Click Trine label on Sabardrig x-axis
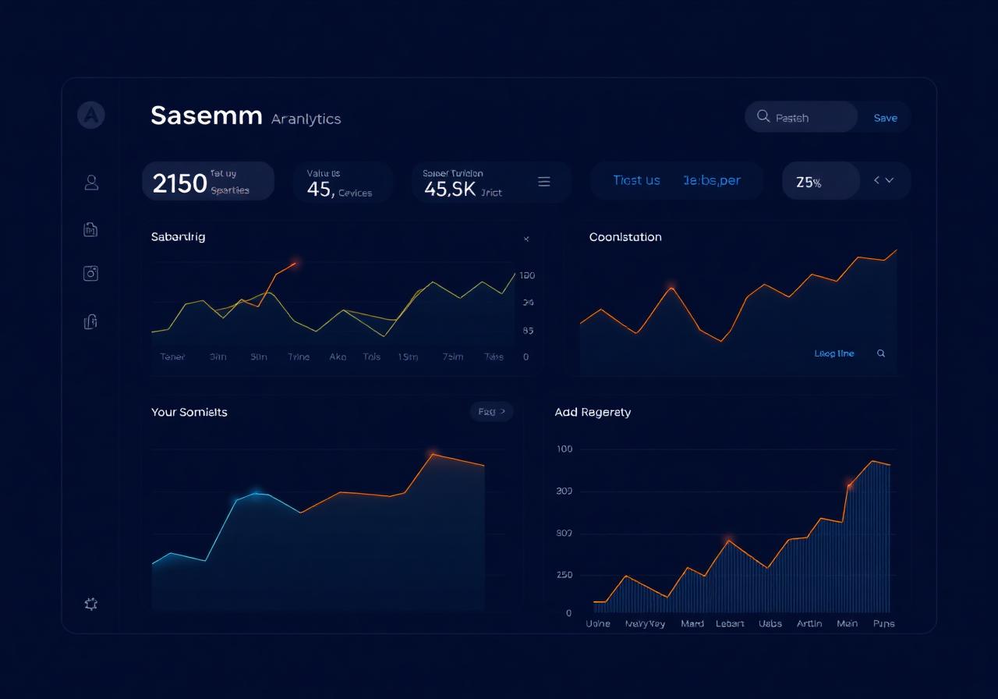This screenshot has height=699, width=998. 299,357
